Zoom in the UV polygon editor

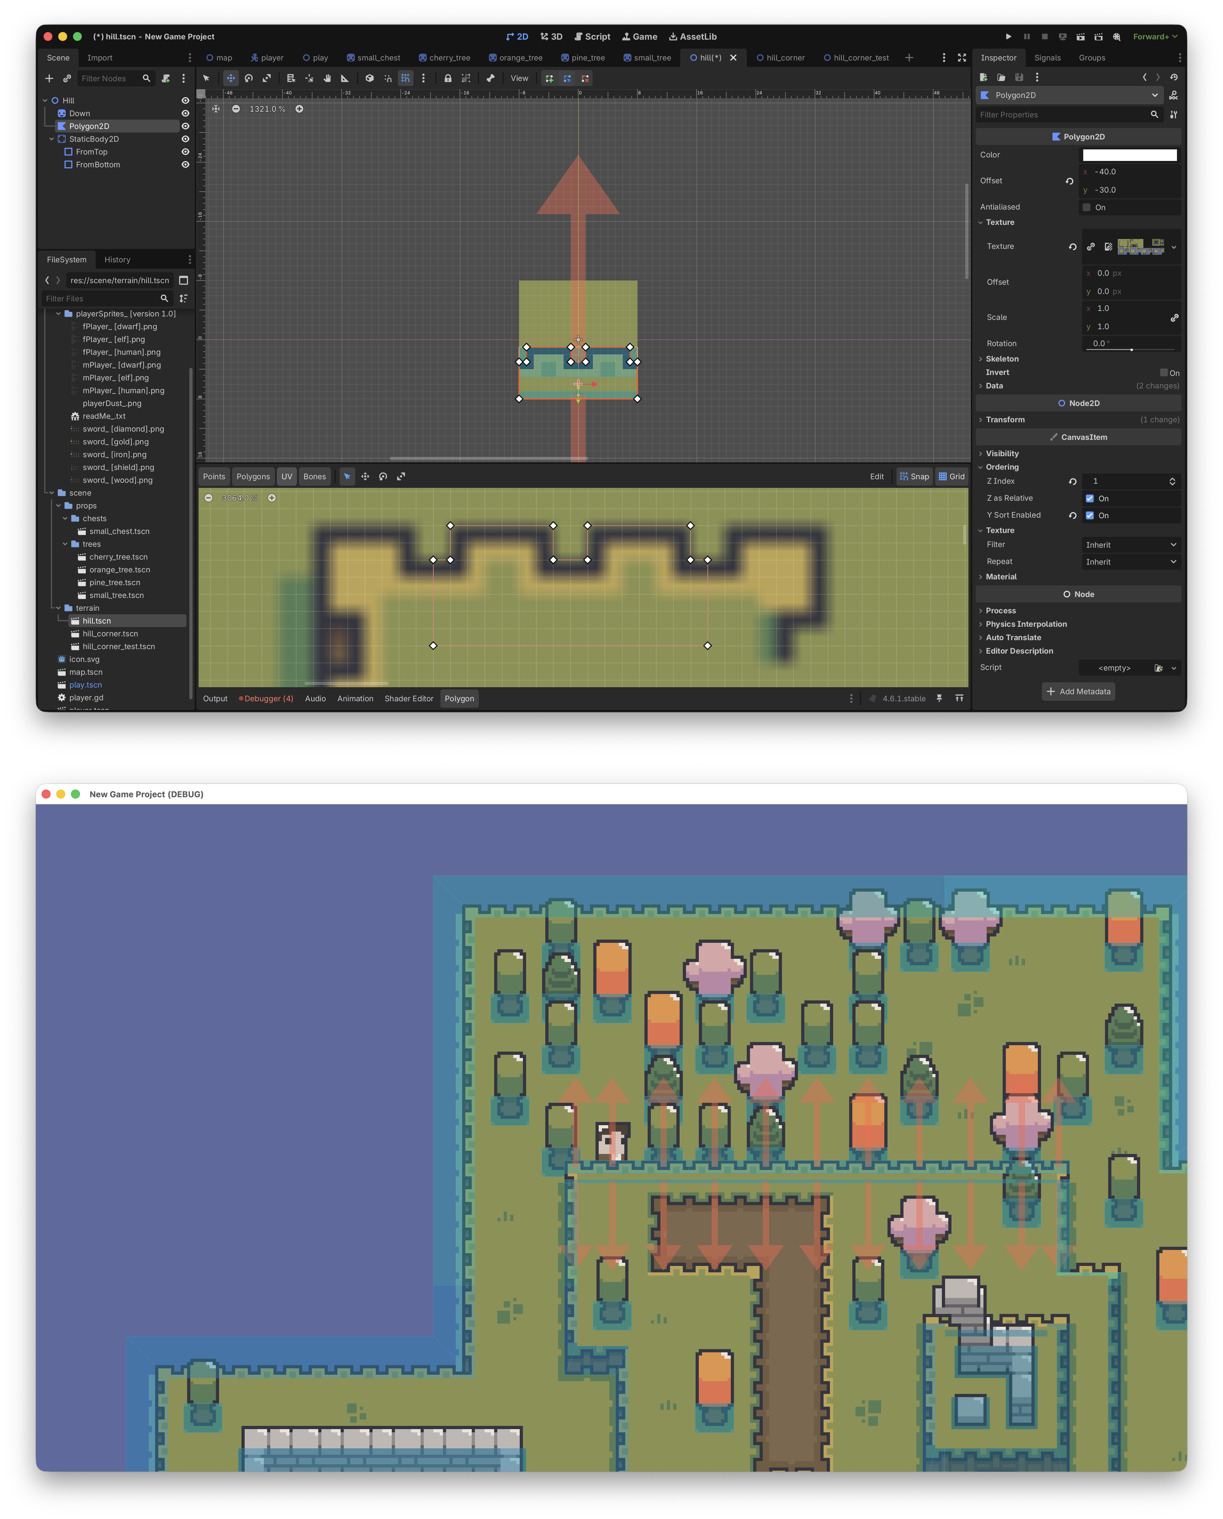(x=272, y=497)
